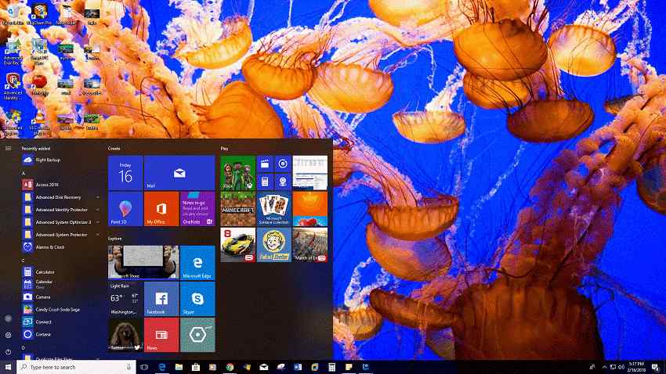
Task: Open Word from the taskbar
Action: point(298,367)
